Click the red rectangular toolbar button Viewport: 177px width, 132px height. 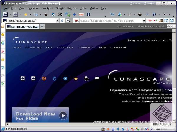click(81, 14)
